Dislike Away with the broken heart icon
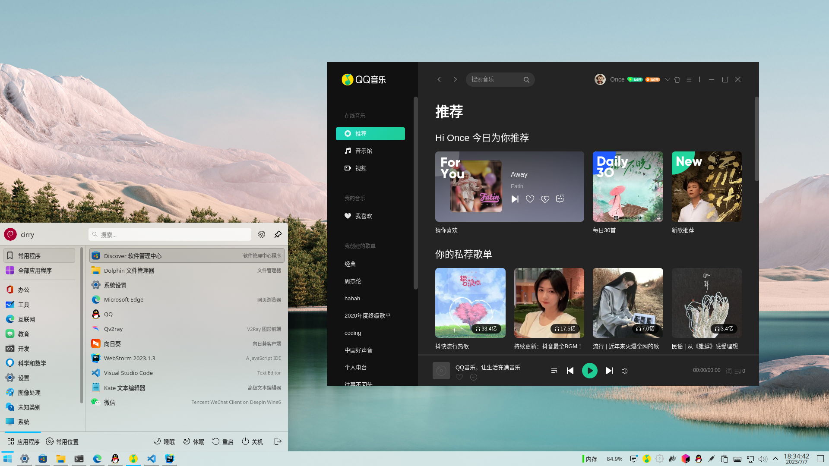 [545, 199]
